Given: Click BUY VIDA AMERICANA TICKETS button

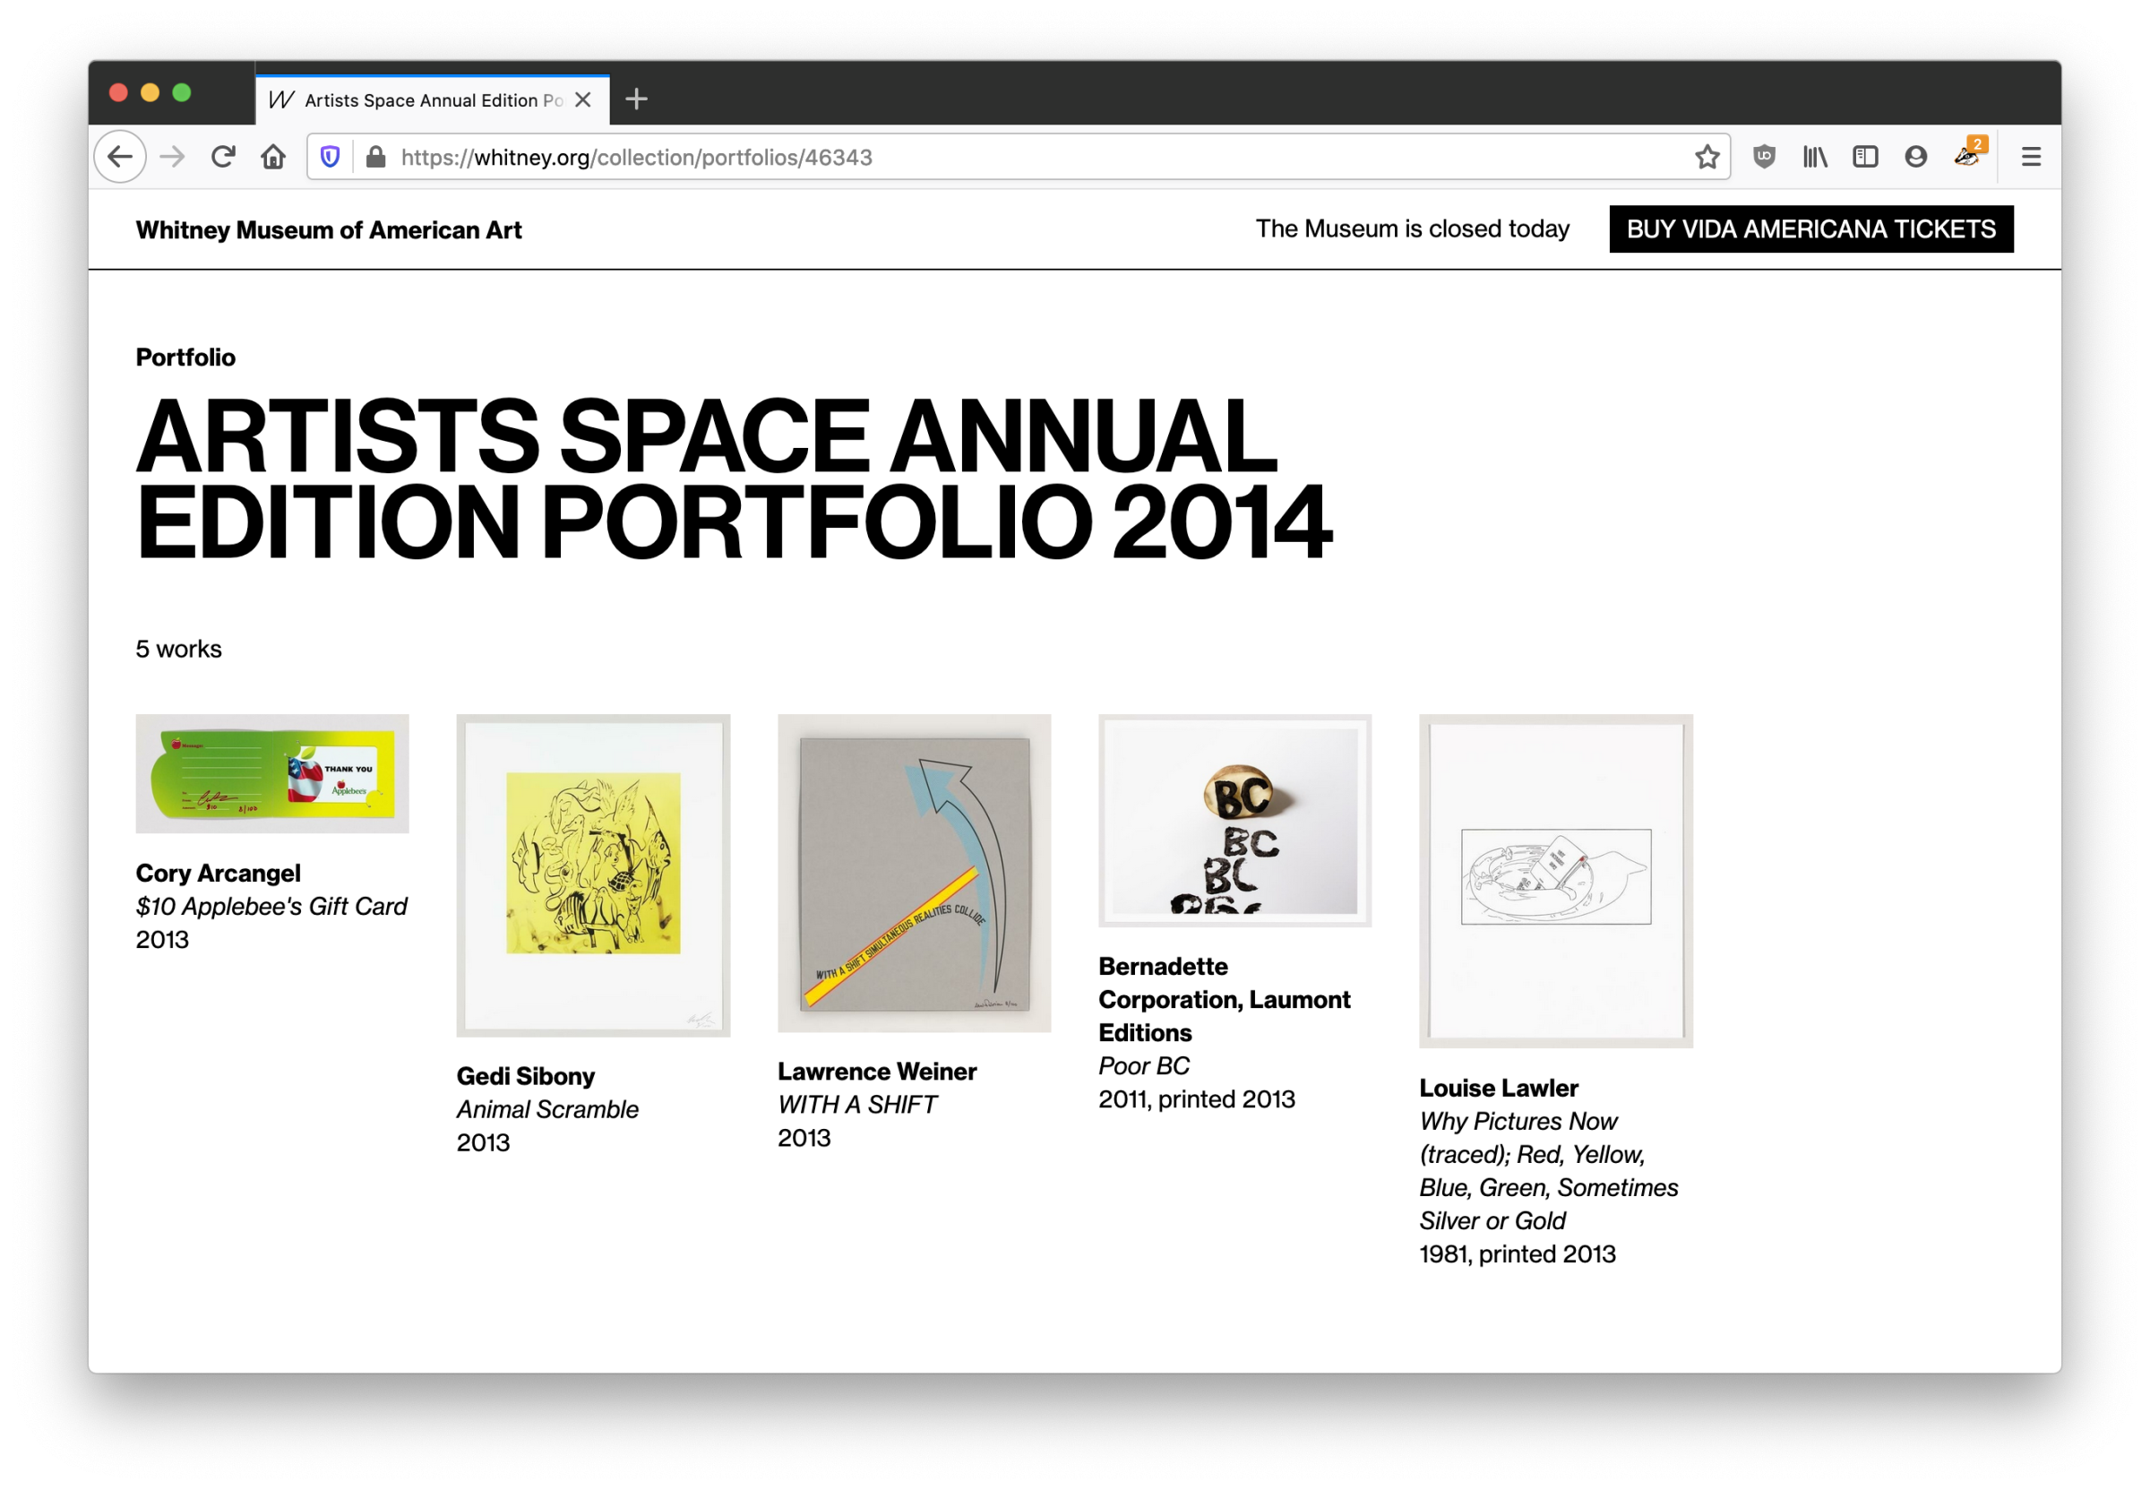Looking at the screenshot, I should point(1810,228).
